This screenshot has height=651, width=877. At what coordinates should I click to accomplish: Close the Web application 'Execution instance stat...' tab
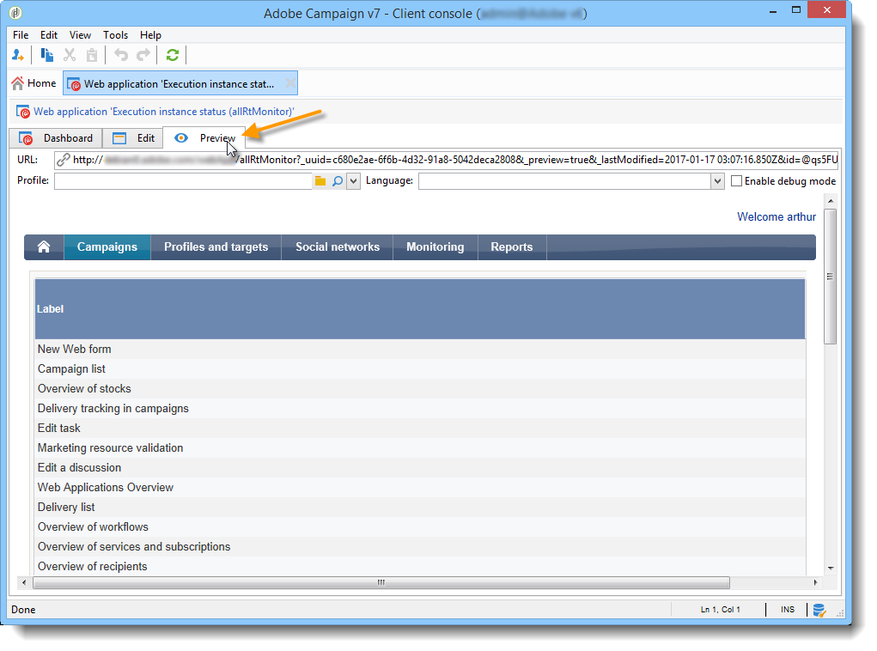(290, 83)
